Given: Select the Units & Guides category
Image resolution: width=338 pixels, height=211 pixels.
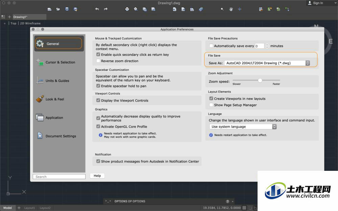Looking at the screenshot, I should tap(58, 81).
